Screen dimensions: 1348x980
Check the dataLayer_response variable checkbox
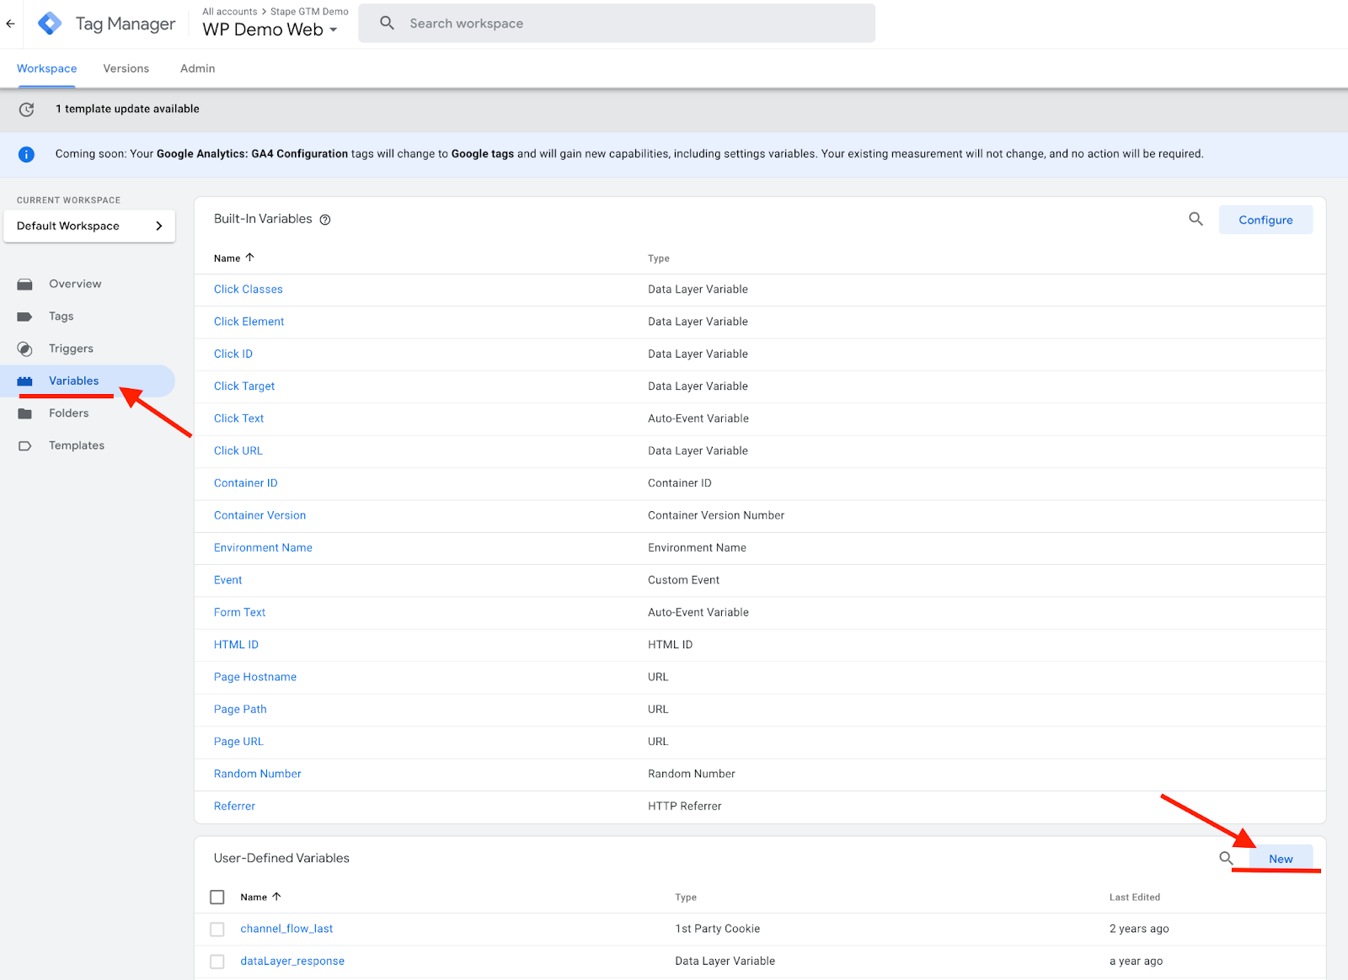217,961
